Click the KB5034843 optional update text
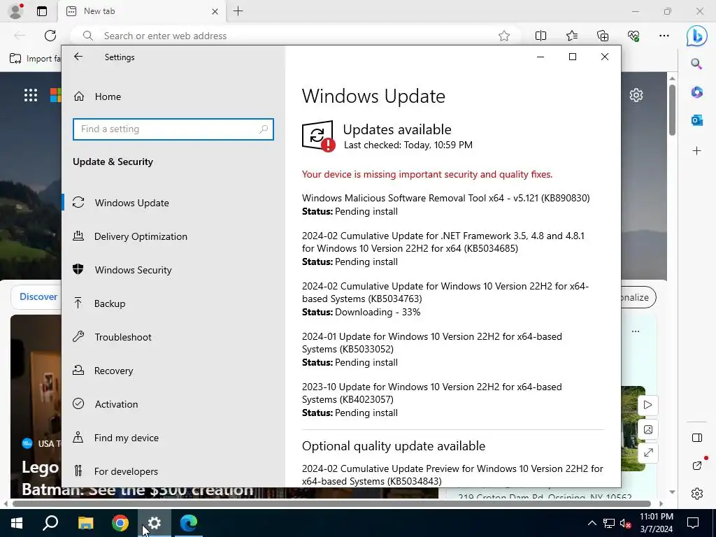The width and height of the screenshot is (716, 537). (452, 475)
